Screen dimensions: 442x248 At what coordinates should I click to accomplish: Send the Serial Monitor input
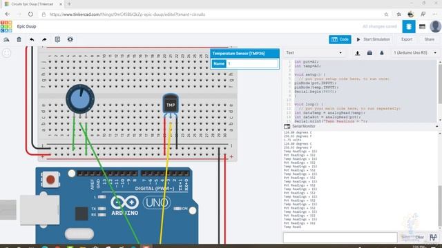click(405, 237)
